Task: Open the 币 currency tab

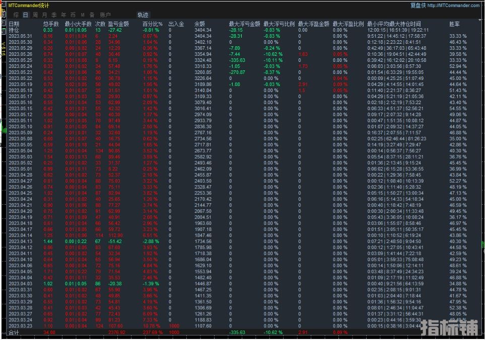Action: 73,15
